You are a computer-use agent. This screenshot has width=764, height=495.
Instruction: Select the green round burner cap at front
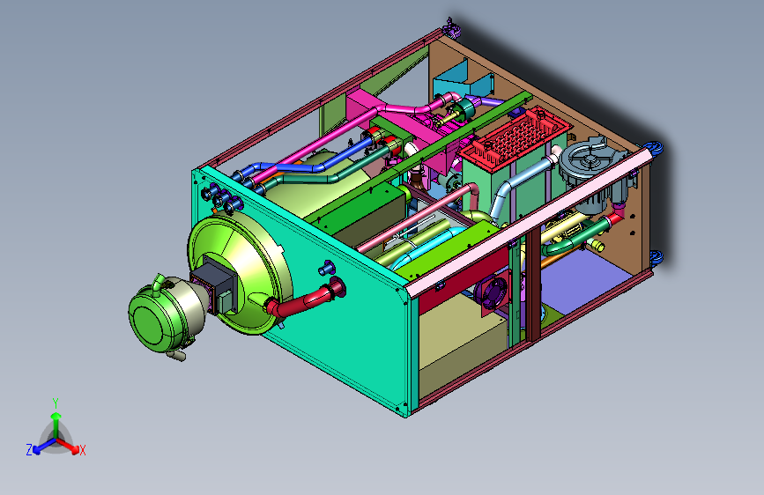point(150,323)
